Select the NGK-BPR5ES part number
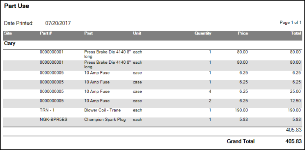The image size is (305, 150). click(x=53, y=120)
